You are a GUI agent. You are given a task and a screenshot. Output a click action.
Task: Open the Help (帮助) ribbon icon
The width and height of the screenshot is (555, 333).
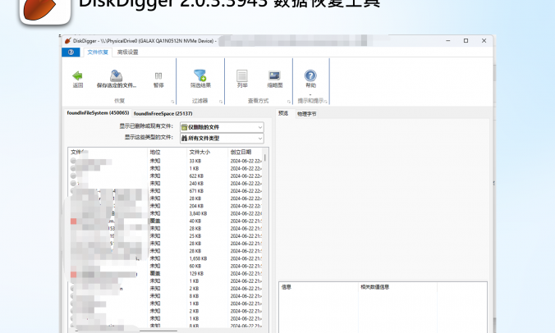(310, 75)
